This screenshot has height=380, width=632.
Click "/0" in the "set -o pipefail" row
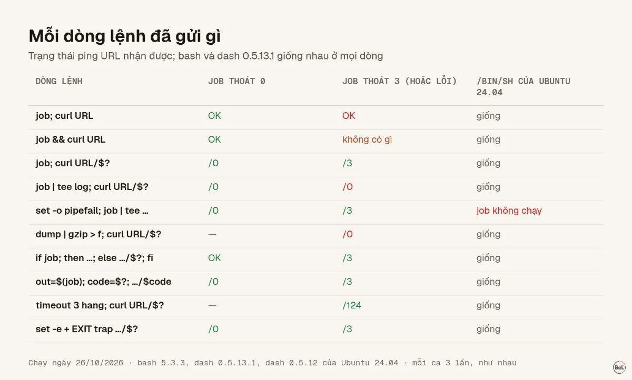[x=213, y=211]
